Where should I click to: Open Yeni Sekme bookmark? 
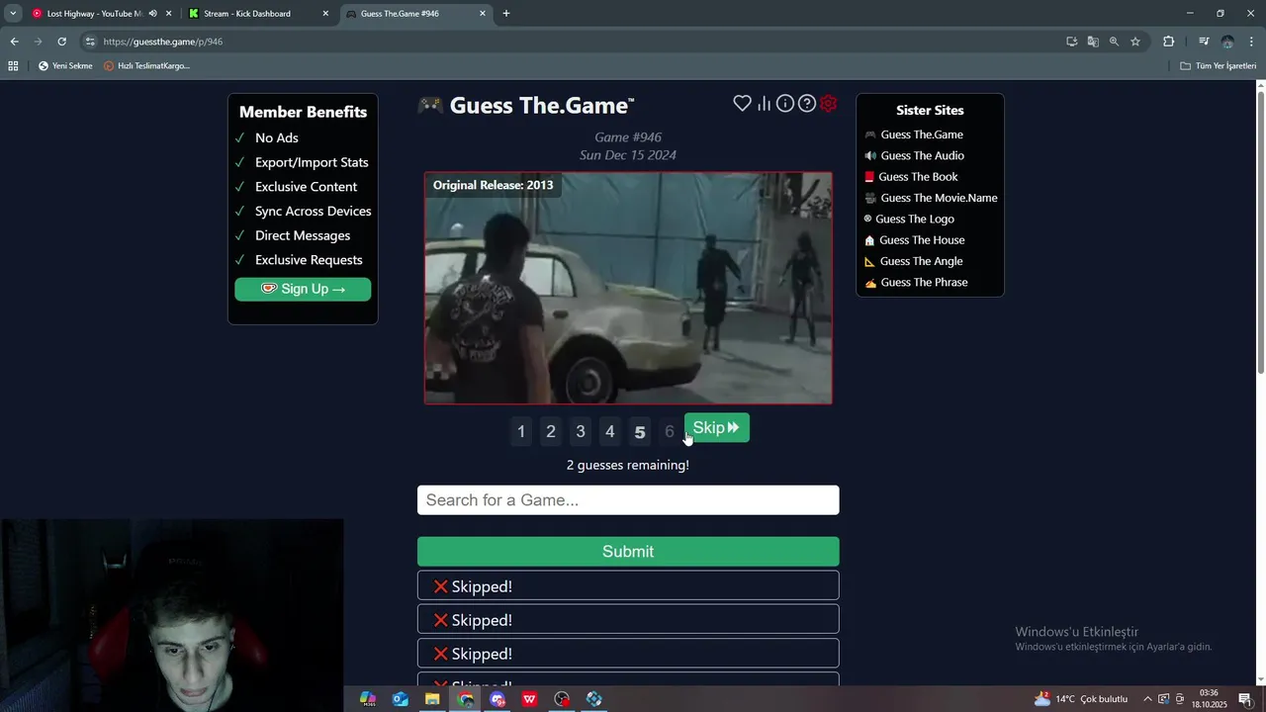click(65, 66)
